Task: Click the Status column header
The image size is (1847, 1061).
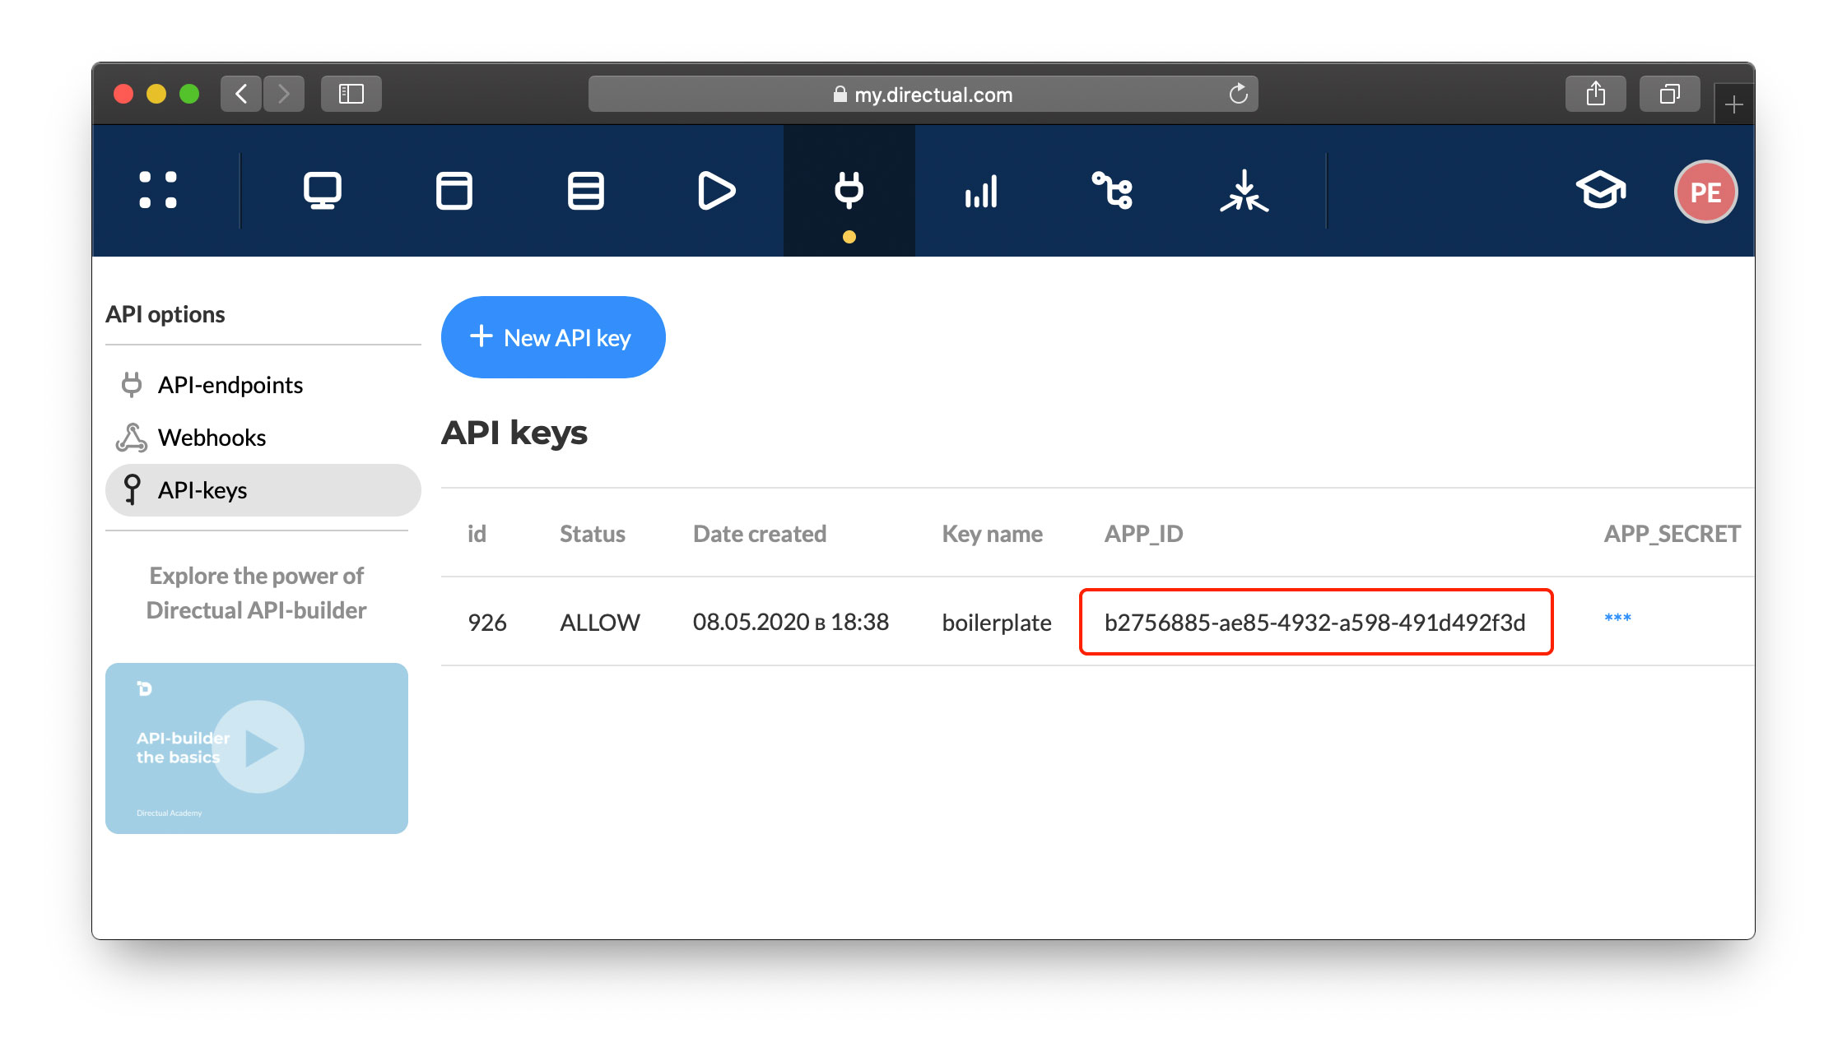Action: coord(592,534)
